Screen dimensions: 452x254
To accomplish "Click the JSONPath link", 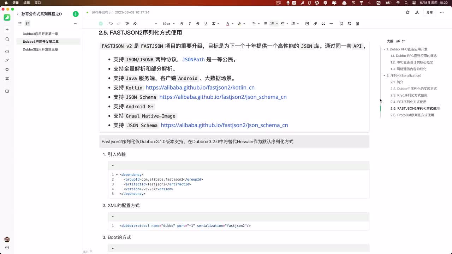I will tap(194, 60).
